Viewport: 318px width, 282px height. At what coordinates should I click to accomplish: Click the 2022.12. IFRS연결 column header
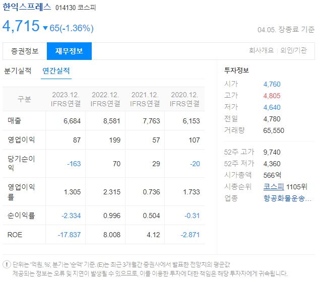point(105,99)
